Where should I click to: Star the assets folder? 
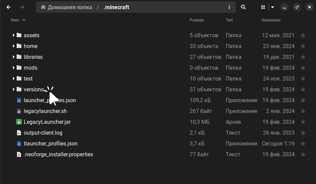(303, 36)
